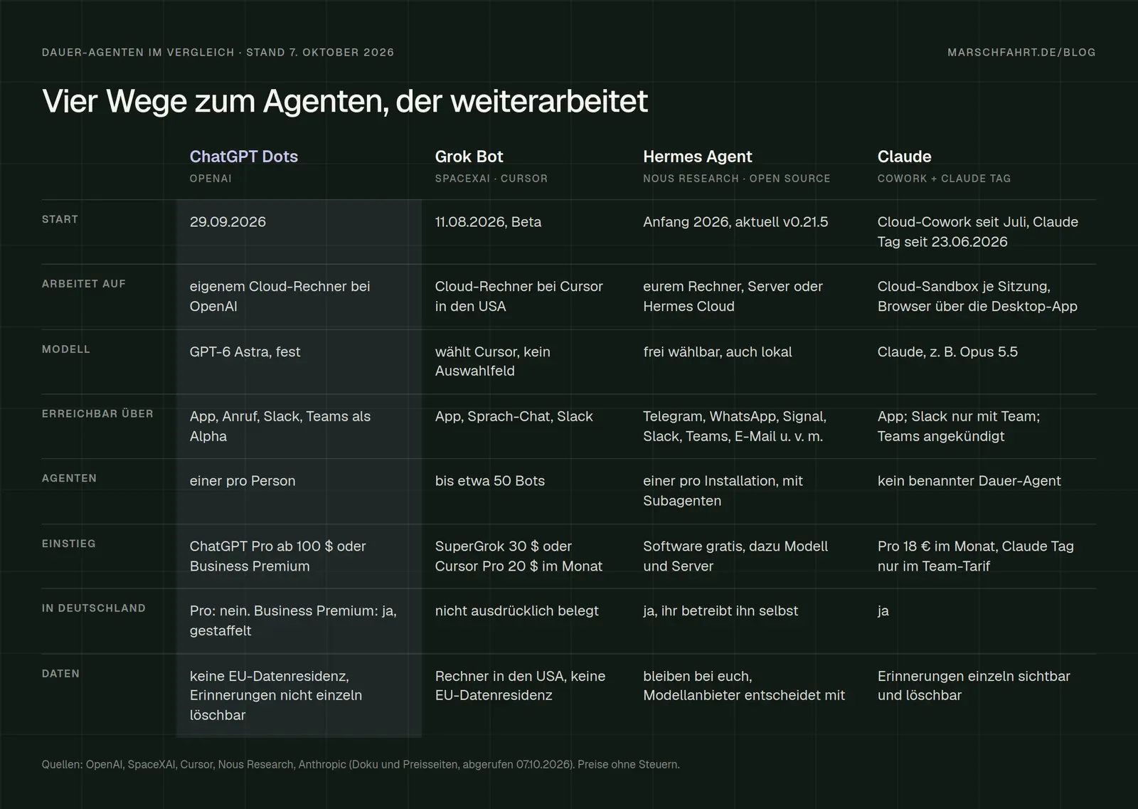The image size is (1138, 809).
Task: Select 'ja, ihr betreibt ihn selbst'
Action: (720, 610)
